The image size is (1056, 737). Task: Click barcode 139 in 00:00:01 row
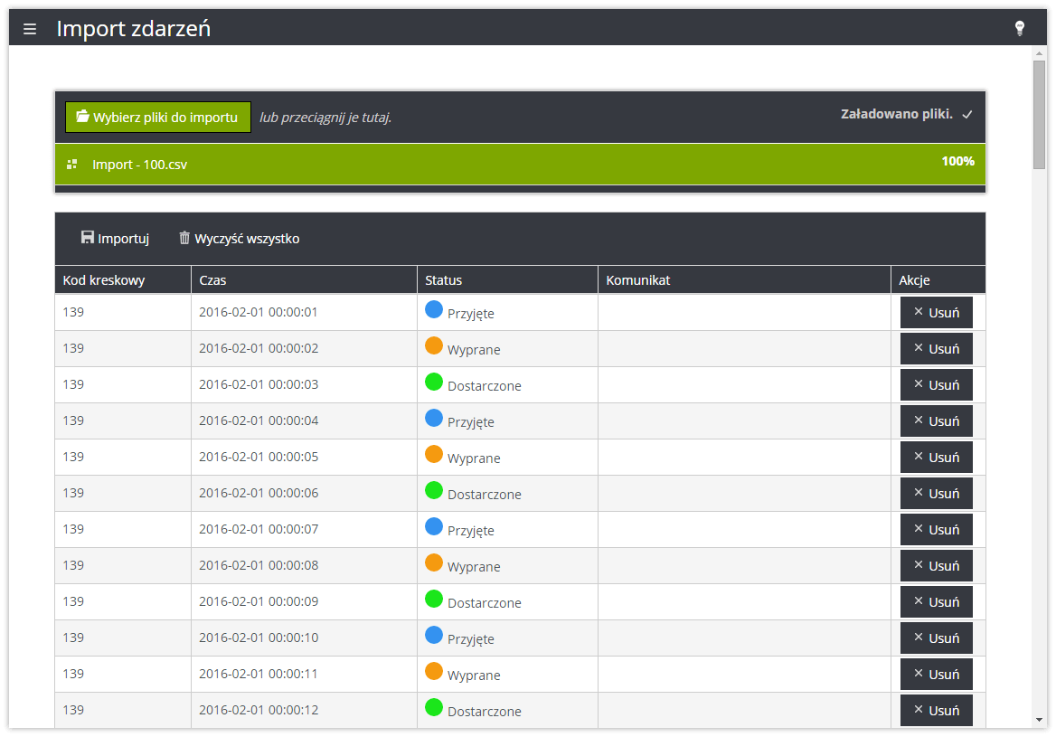click(73, 312)
